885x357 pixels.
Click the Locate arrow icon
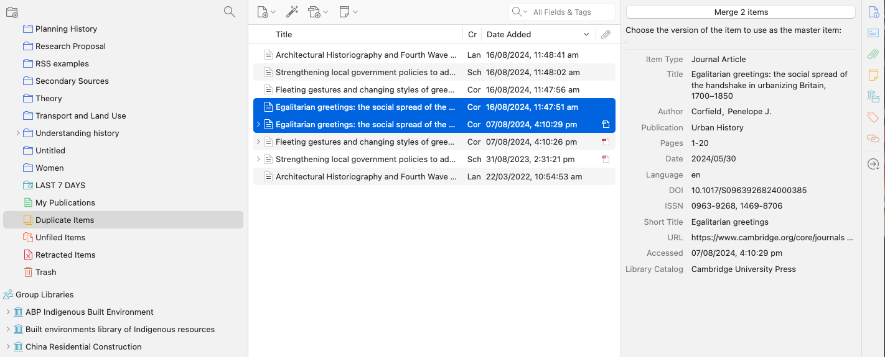tap(873, 164)
